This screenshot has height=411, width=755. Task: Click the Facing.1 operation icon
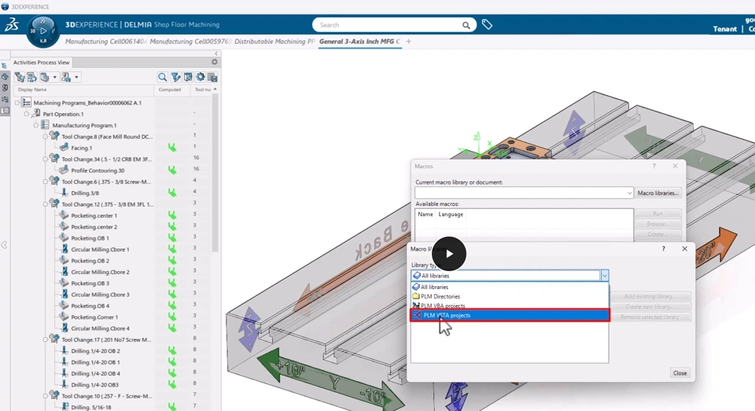tap(64, 147)
